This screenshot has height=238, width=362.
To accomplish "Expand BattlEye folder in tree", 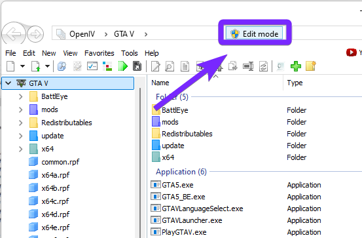I will (x=20, y=96).
